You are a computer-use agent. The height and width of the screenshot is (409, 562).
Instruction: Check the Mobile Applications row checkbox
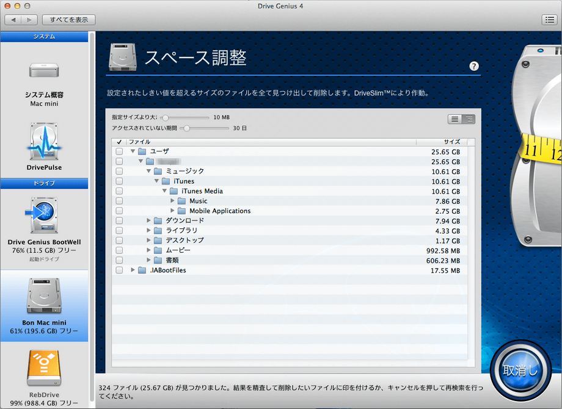119,211
